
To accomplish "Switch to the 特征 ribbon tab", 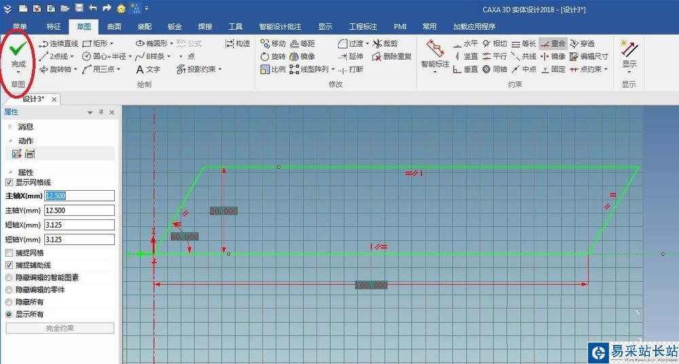I will tap(54, 27).
